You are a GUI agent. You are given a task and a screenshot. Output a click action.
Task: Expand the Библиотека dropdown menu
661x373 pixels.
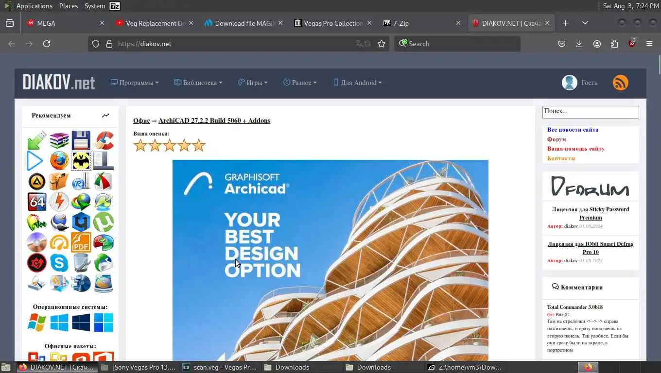click(x=198, y=83)
